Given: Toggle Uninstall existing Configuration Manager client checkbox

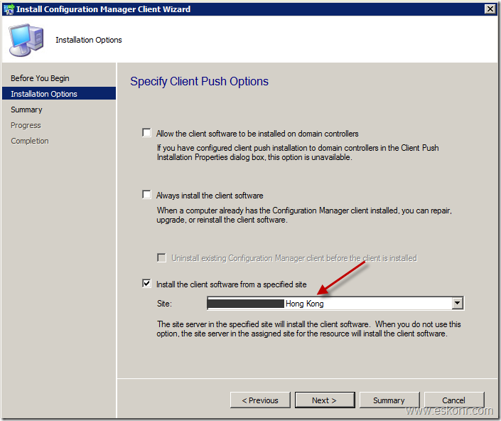Looking at the screenshot, I should click(162, 257).
